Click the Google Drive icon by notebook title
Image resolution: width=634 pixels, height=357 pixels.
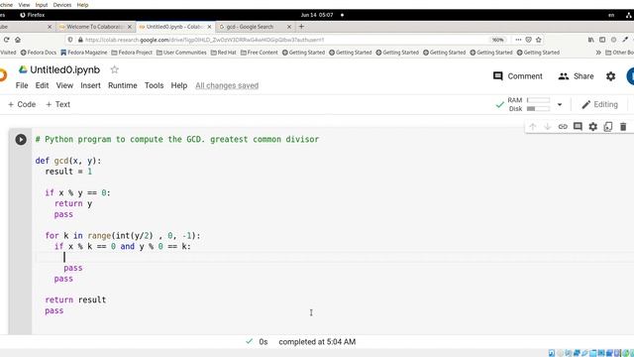(x=23, y=69)
